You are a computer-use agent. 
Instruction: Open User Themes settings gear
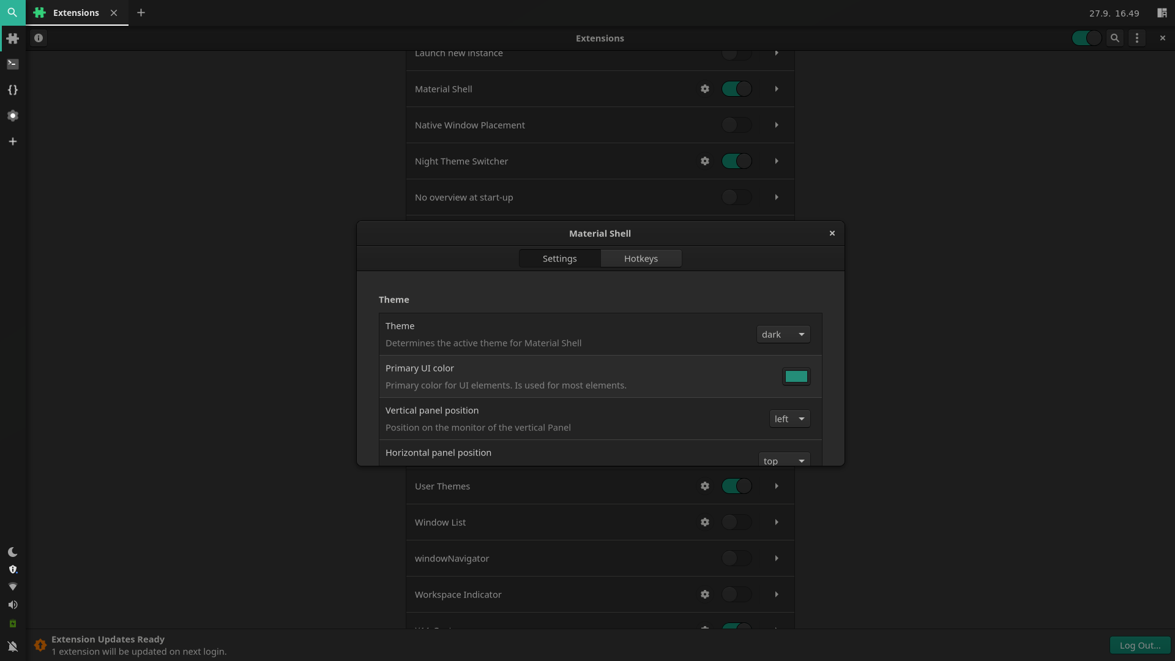[705, 486]
